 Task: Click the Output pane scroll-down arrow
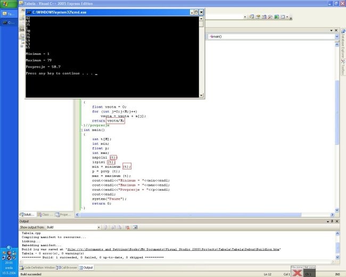337,257
